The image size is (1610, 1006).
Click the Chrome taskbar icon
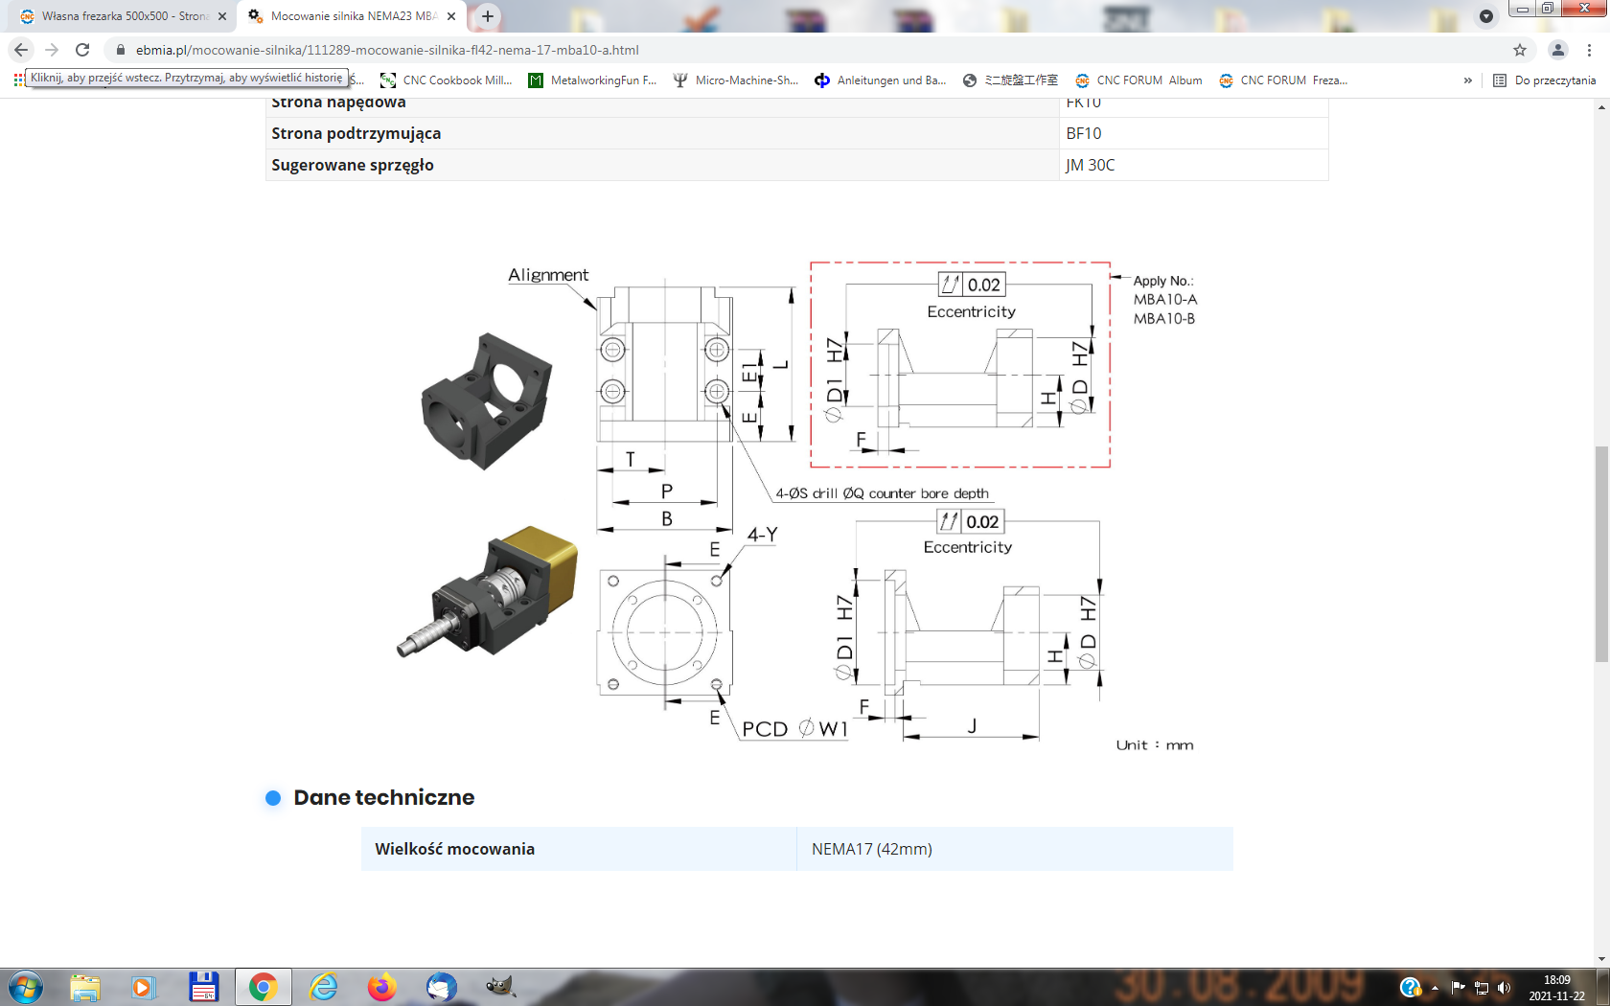(x=263, y=987)
